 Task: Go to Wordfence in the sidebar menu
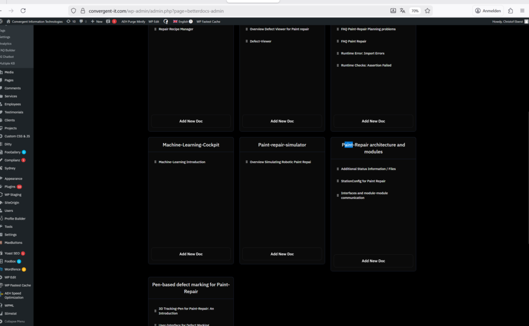[12, 269]
